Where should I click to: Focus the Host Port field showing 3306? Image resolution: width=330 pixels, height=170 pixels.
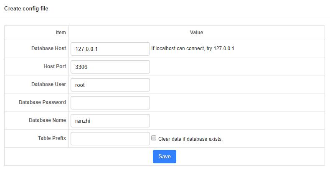point(110,67)
